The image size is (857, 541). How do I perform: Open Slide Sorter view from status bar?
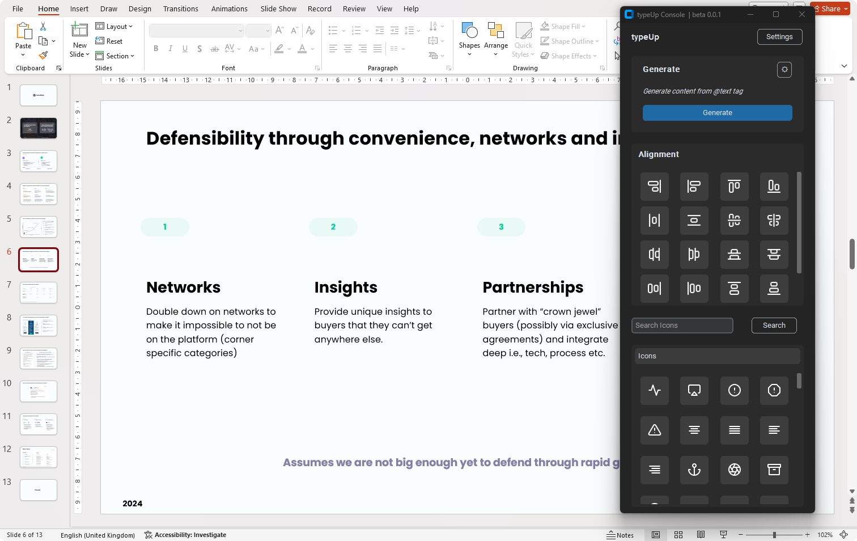point(678,535)
